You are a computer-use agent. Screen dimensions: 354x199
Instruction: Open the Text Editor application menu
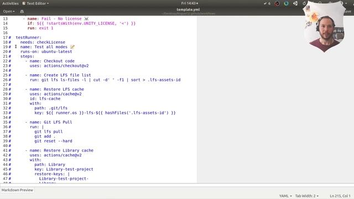click(x=35, y=3)
